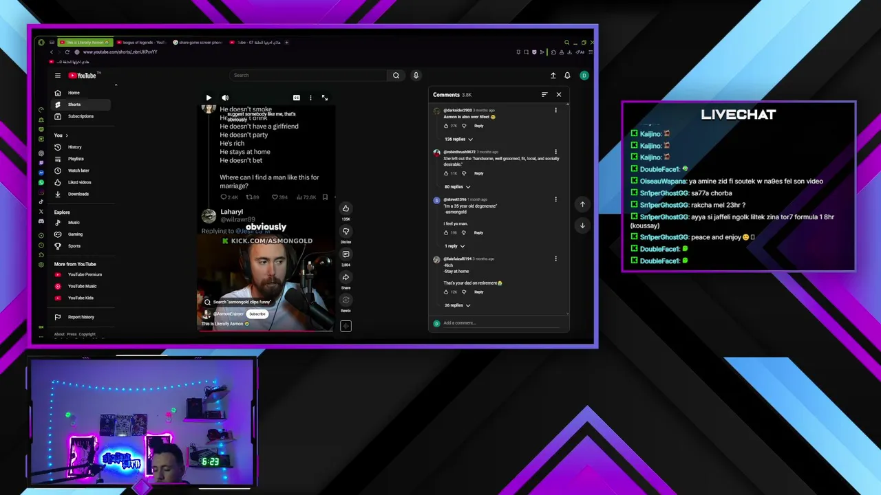Dislike the darksider2903 comment
The width and height of the screenshot is (881, 495).
pyautogui.click(x=464, y=126)
